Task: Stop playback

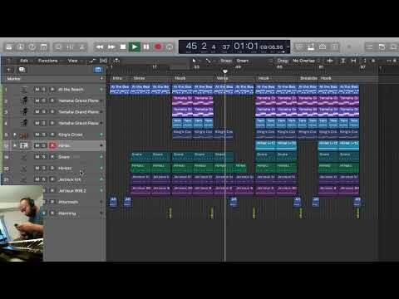Action: coord(123,47)
